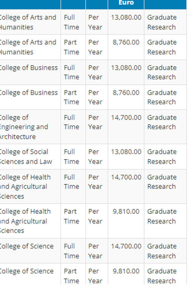The width and height of the screenshot is (188, 288).
Task: Click the College of Business Full Time name
Action: [x=29, y=68]
